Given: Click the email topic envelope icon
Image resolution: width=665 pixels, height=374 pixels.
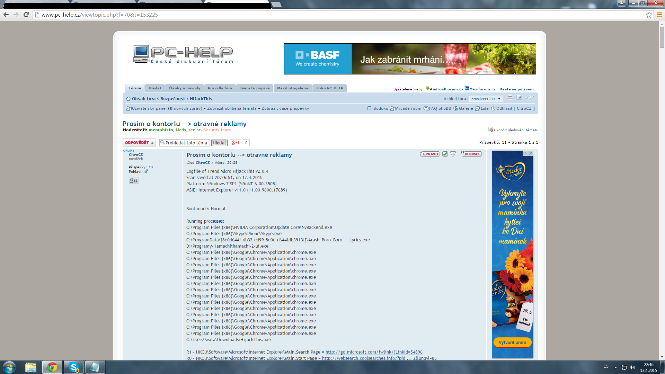Looking at the screenshot, I should [x=519, y=98].
